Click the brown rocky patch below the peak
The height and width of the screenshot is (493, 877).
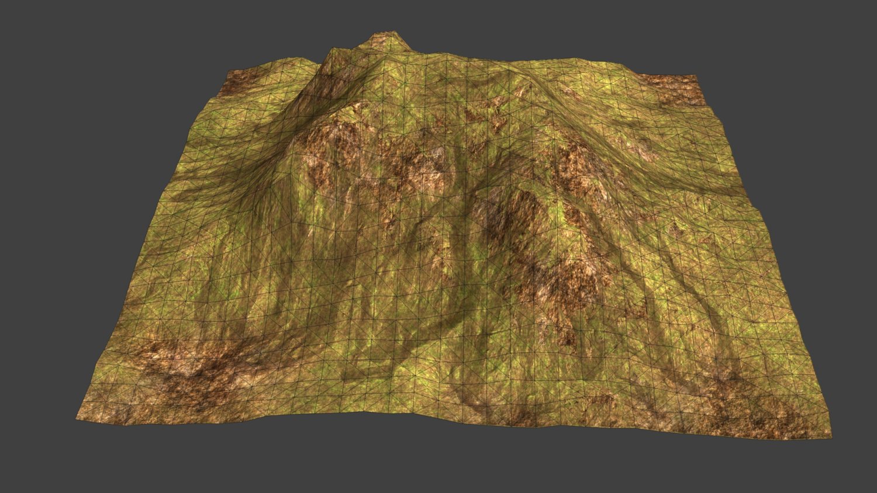click(x=409, y=164)
